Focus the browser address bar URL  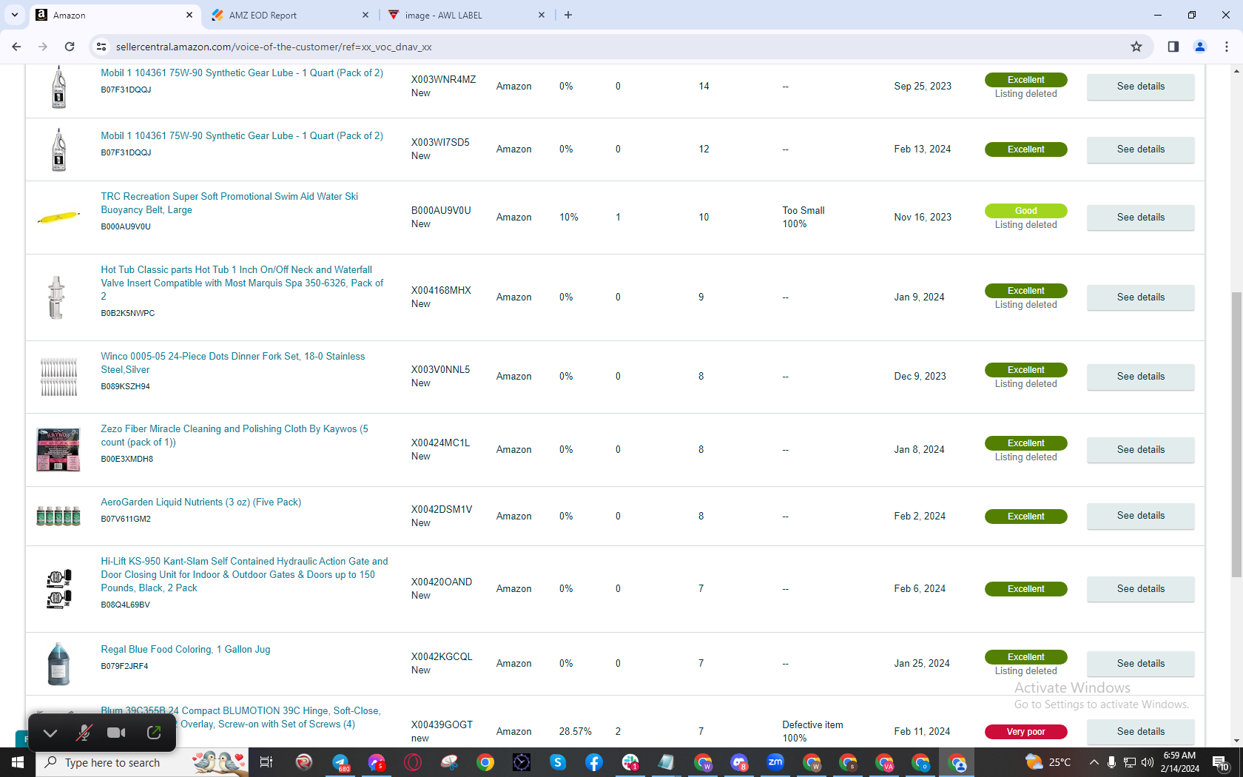(x=274, y=47)
